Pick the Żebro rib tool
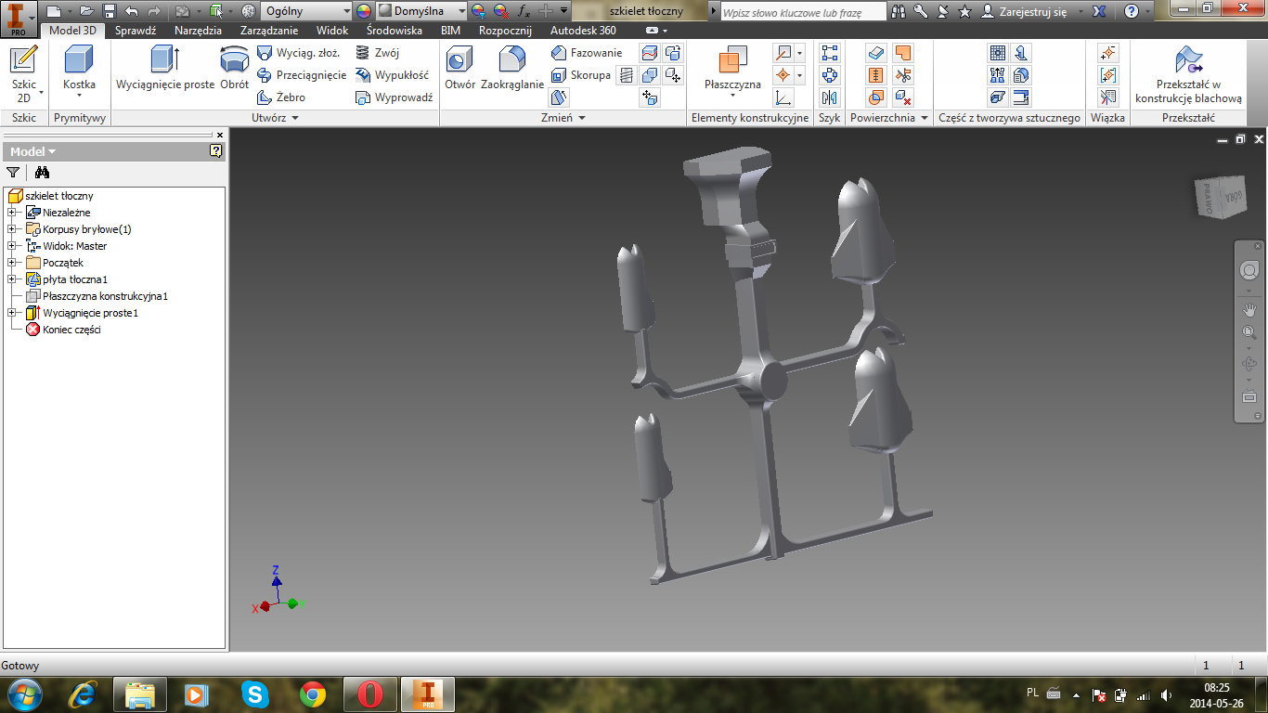This screenshot has width=1268, height=713. pyautogui.click(x=280, y=97)
